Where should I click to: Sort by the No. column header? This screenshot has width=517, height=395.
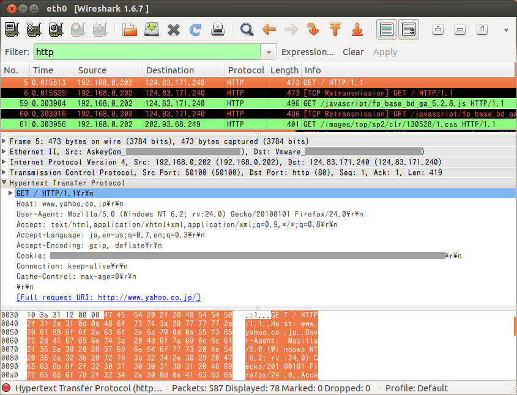pyautogui.click(x=15, y=70)
